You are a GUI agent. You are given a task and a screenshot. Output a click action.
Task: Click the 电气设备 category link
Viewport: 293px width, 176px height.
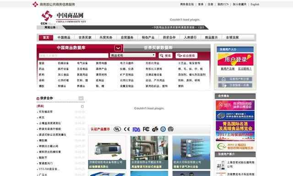tap(82, 63)
